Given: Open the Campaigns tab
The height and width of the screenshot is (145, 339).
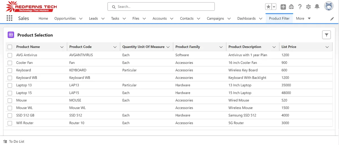Looking at the screenshot, I should (215, 18).
